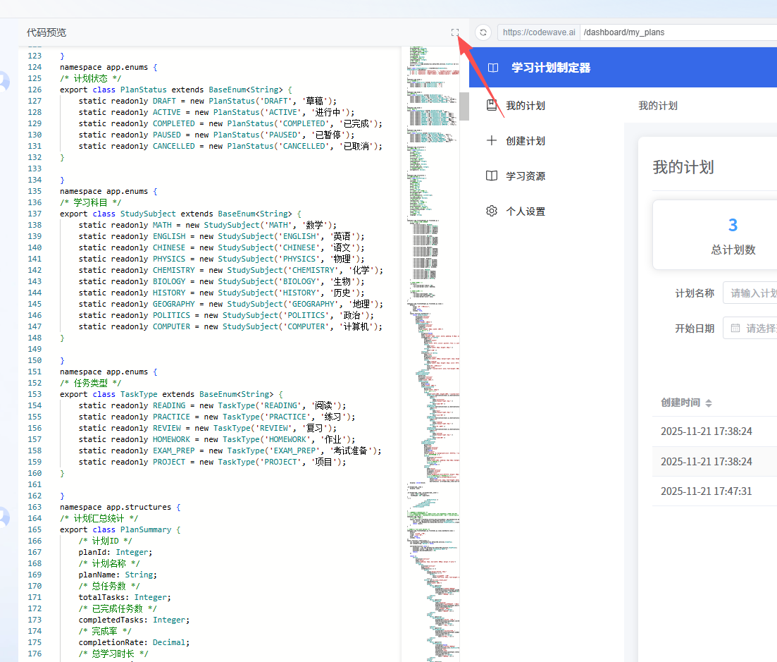Click the 计划名称 input field

coord(750,293)
